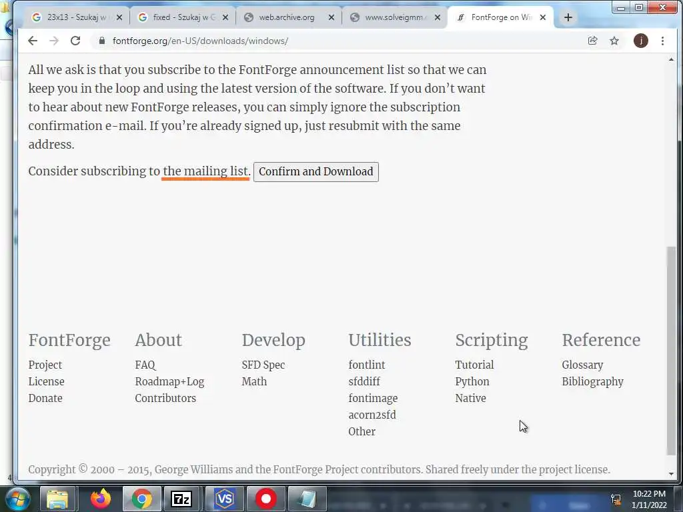683x512 pixels.
Task: Click the Utilities footer heading
Action: point(380,340)
